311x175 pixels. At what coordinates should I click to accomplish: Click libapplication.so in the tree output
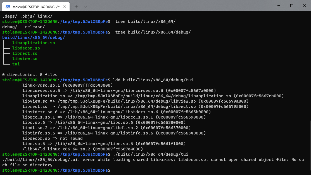click(34, 43)
